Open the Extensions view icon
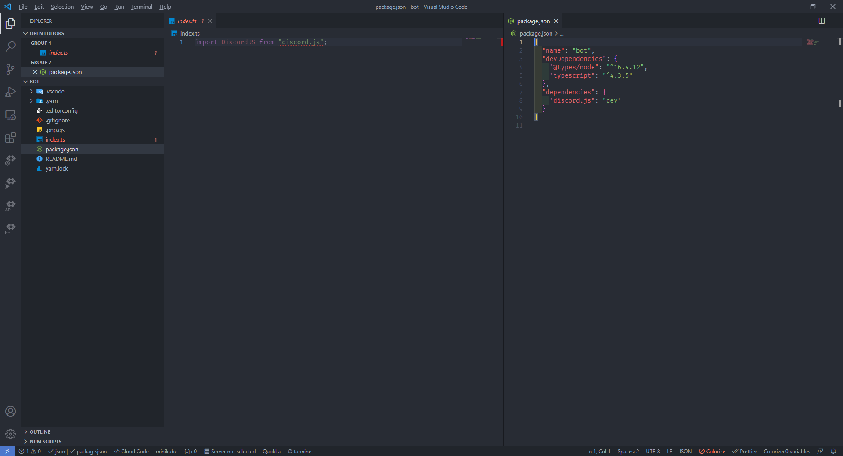The image size is (843, 456). pos(11,138)
